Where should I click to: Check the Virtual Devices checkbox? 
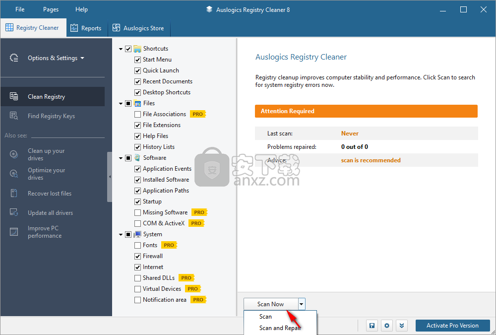pos(137,289)
